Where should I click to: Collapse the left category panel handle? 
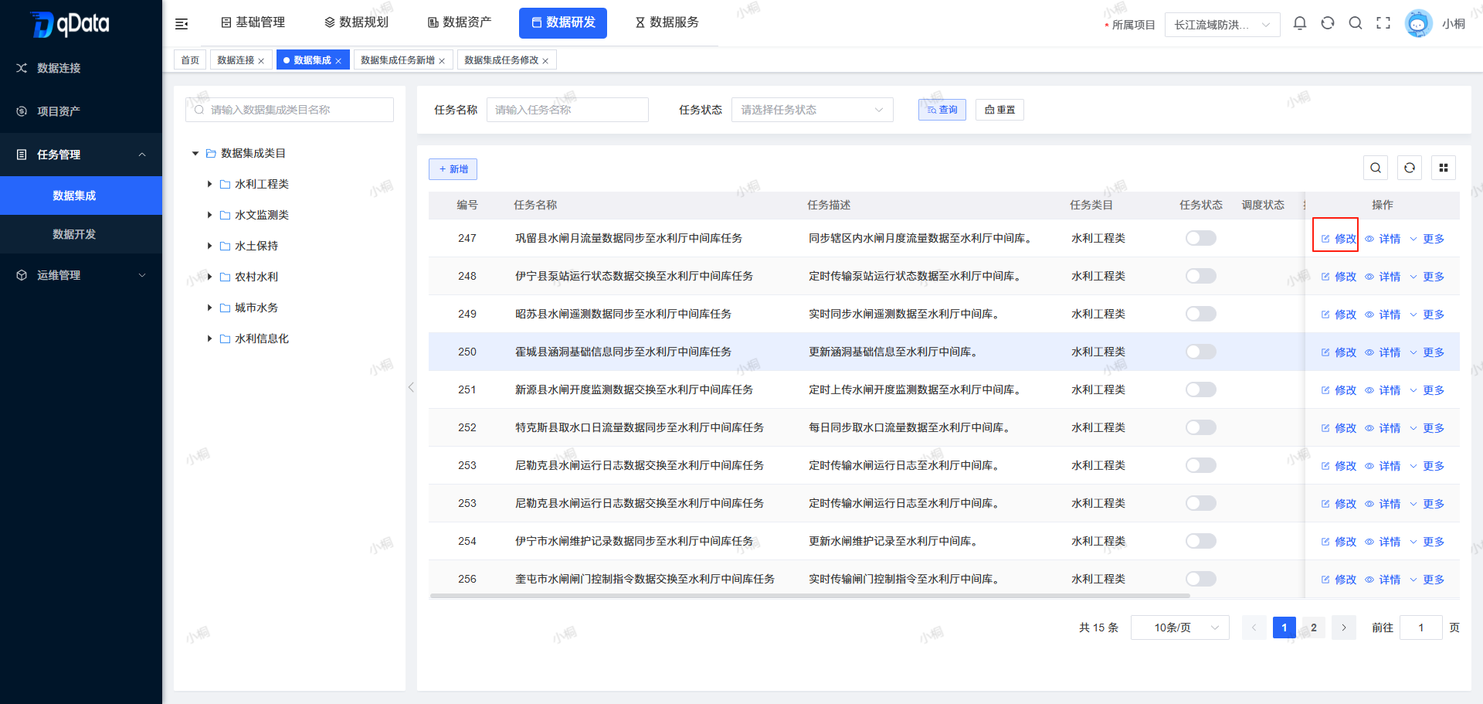tap(411, 387)
